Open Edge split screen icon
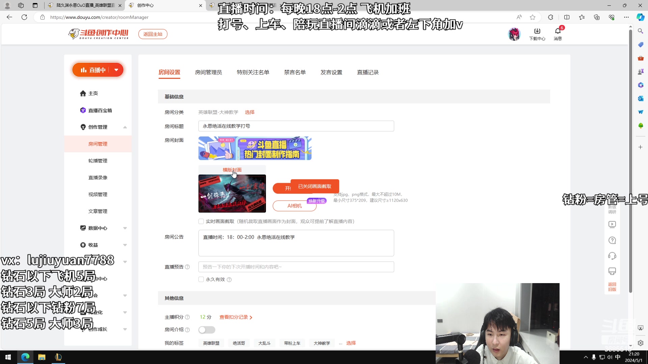Image resolution: width=648 pixels, height=364 pixels. pyautogui.click(x=567, y=17)
